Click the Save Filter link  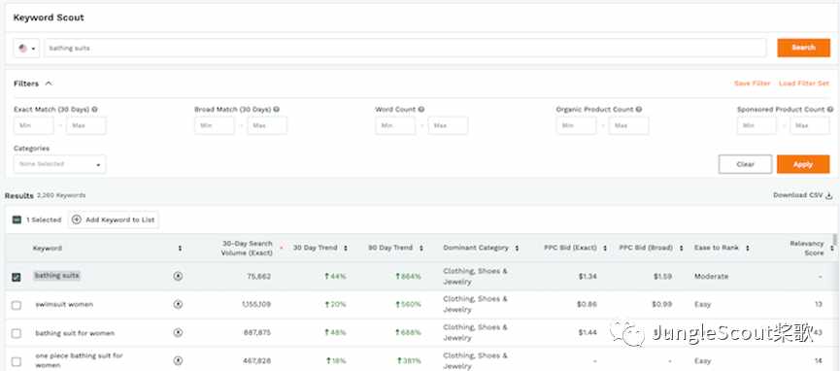(x=753, y=84)
